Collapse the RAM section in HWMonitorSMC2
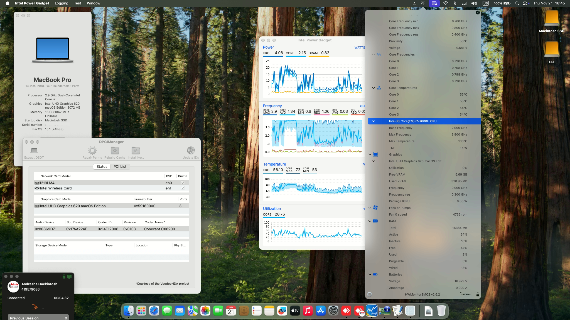Screen dimensions: 570x320 (x=369, y=221)
